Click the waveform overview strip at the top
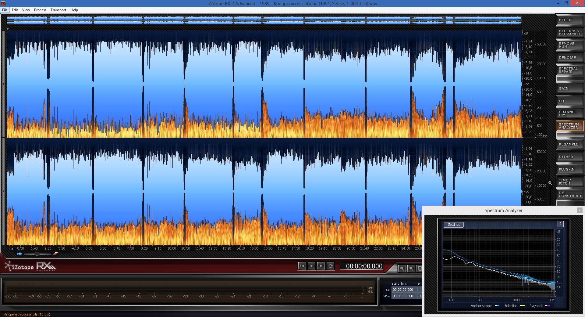Viewport: 585px width, 317px height. (264, 20)
